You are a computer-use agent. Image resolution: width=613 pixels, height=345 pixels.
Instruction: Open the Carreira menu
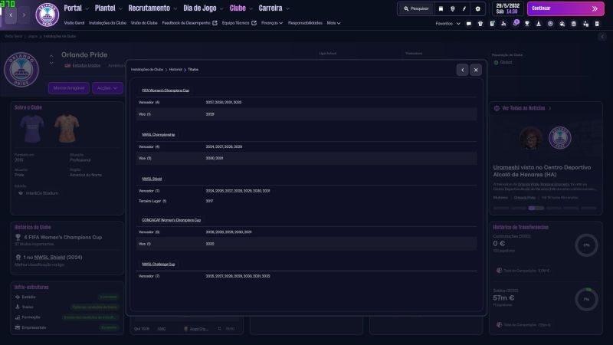(x=270, y=8)
